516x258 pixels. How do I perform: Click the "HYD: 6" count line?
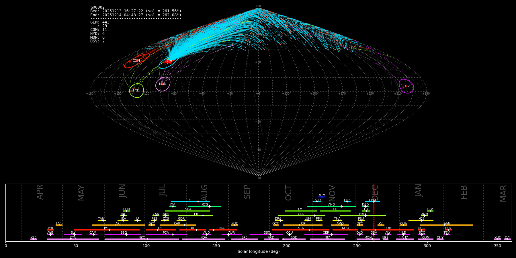tap(97, 34)
